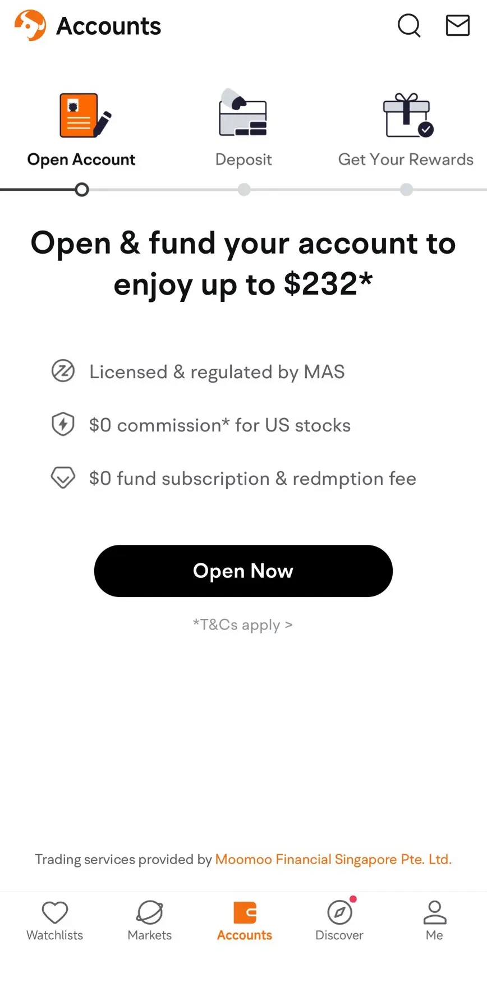Open Moomoo Financial Singapore Pte. Ltd. link
This screenshot has height=992, width=487.
coord(333,859)
